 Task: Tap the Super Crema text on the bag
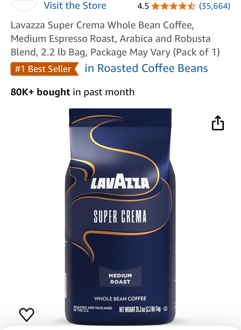click(120, 216)
